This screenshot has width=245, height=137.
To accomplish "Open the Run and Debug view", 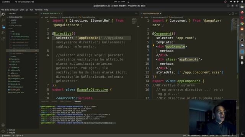I will point(3,33).
